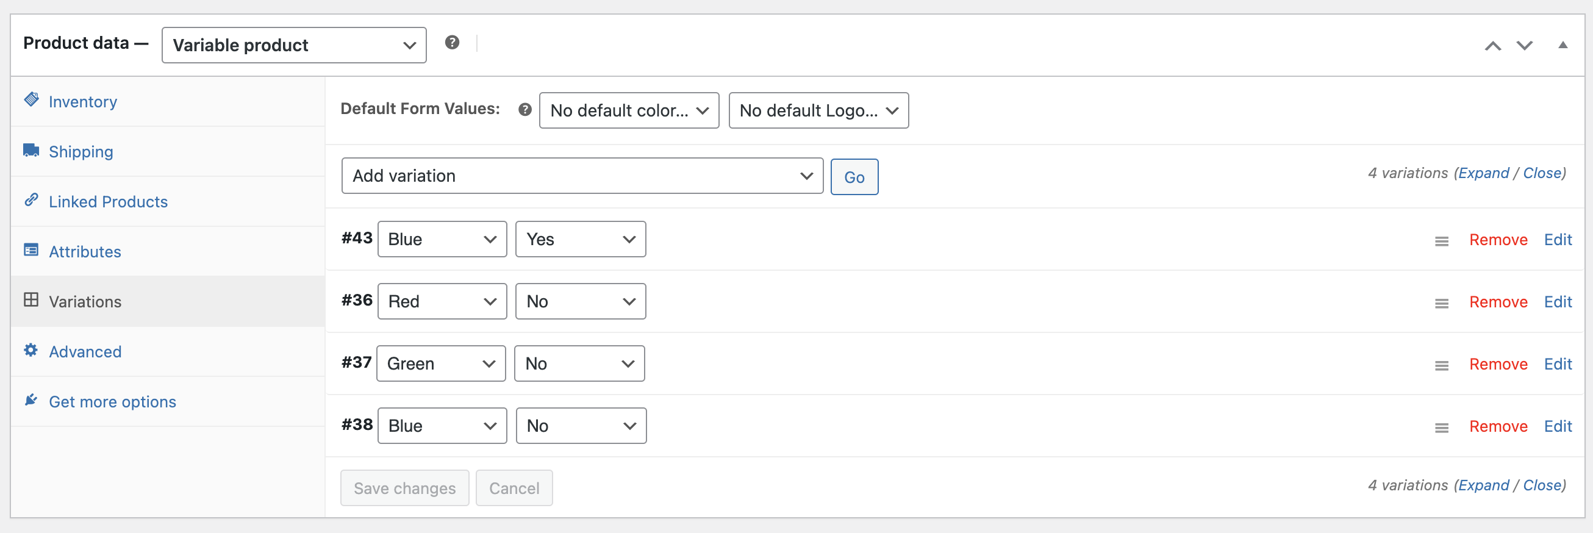Open the No default color dropdown
Image resolution: width=1593 pixels, height=533 pixels.
click(x=629, y=110)
